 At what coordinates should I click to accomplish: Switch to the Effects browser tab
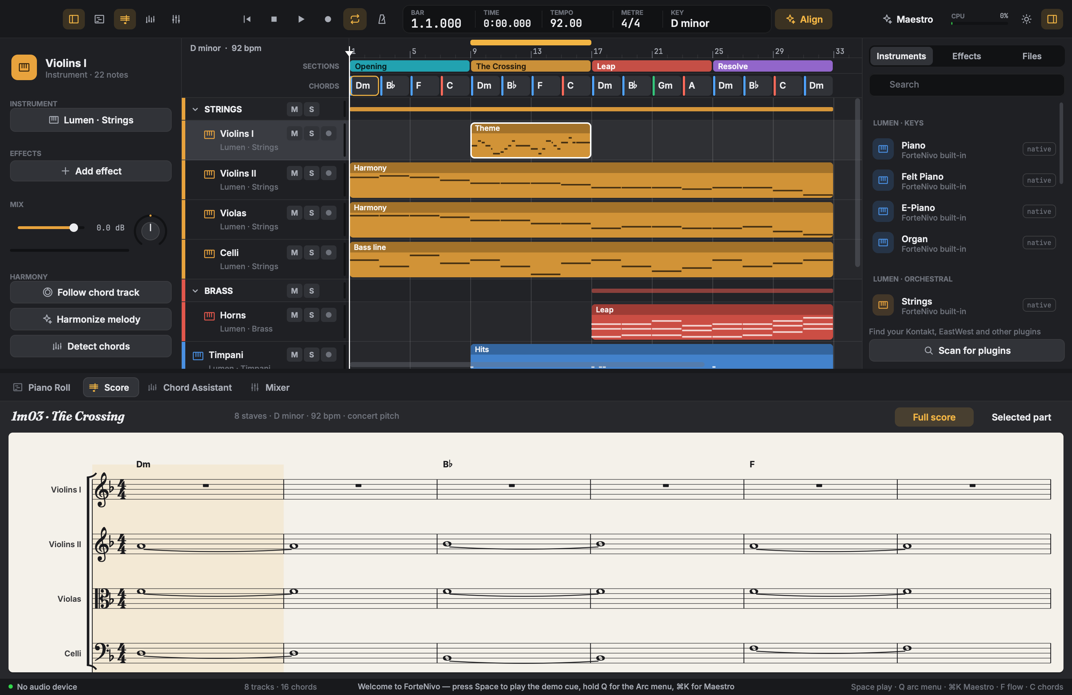pyautogui.click(x=966, y=56)
